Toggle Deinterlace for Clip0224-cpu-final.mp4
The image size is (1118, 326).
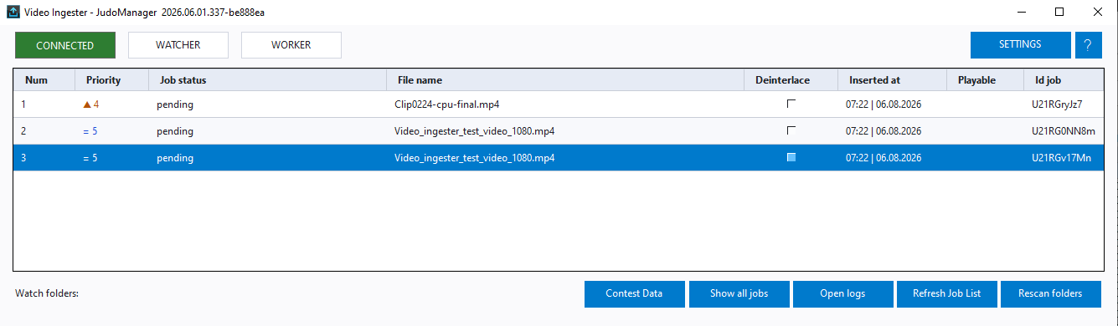[791, 104]
